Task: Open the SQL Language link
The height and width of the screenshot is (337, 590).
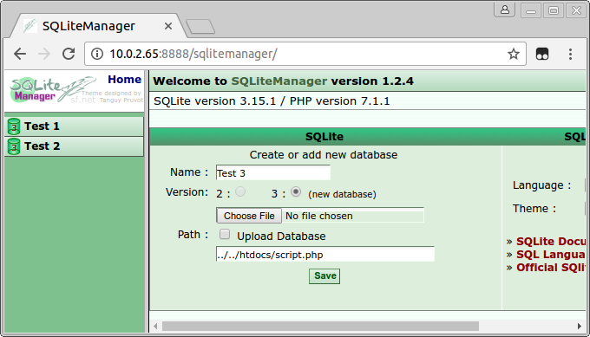Action: [x=551, y=255]
